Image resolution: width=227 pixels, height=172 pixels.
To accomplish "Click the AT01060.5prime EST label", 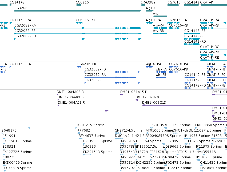I will pos(159,130).
